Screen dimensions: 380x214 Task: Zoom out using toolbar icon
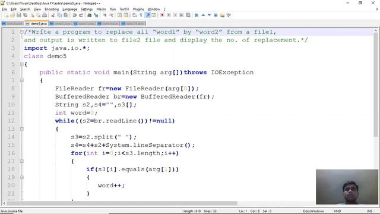pyautogui.click(x=111, y=15)
